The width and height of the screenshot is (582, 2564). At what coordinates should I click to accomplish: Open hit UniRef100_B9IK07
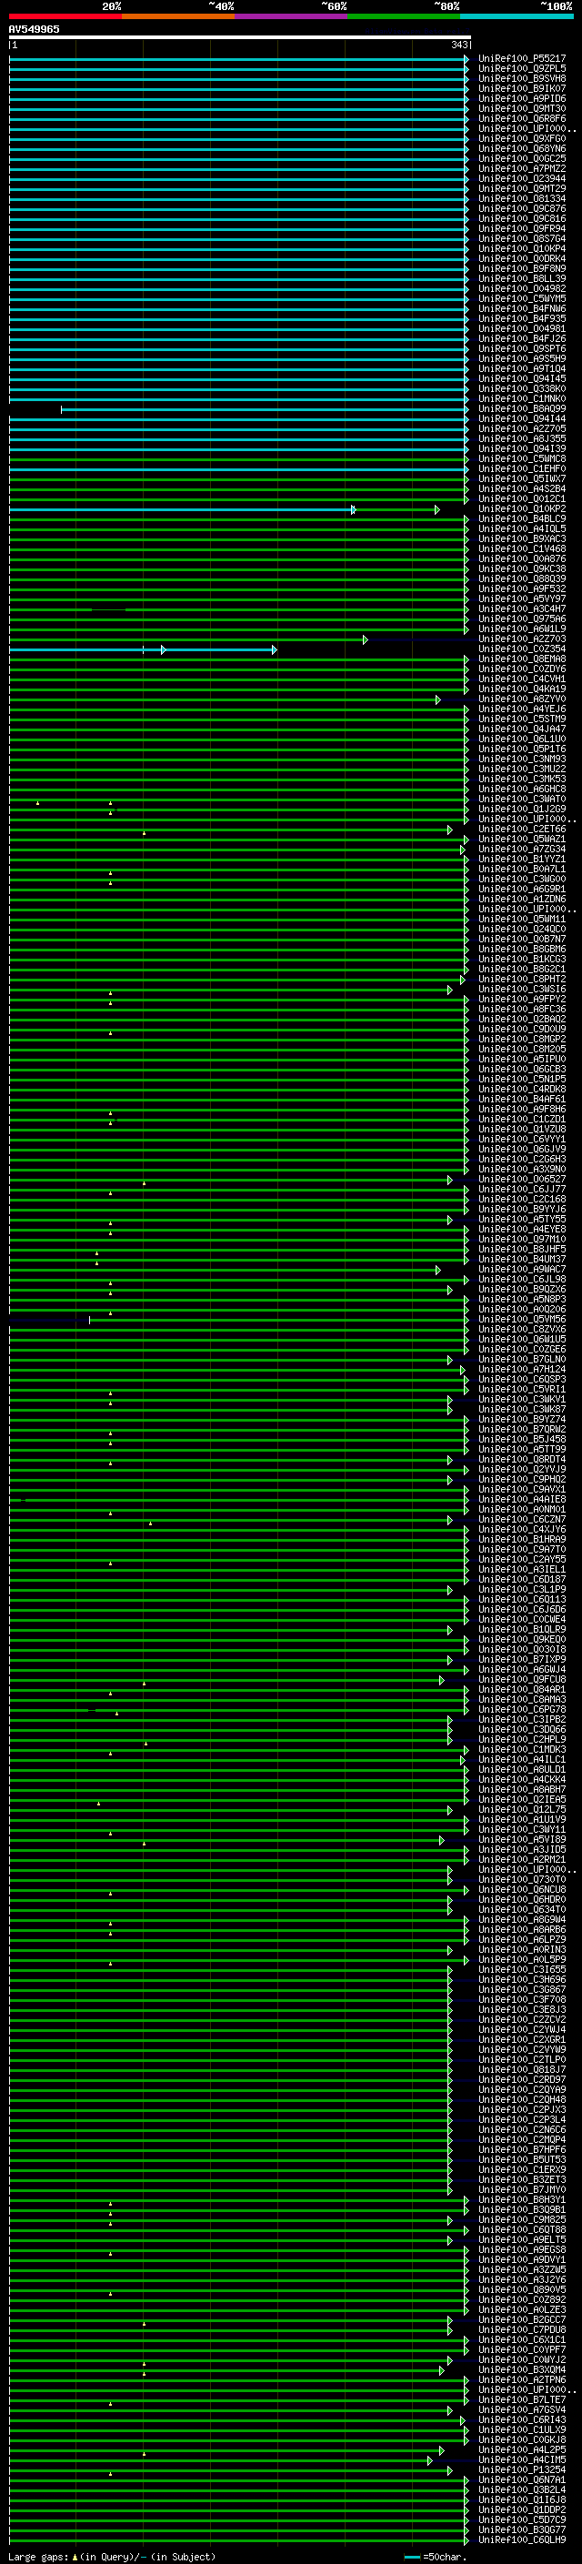click(522, 88)
